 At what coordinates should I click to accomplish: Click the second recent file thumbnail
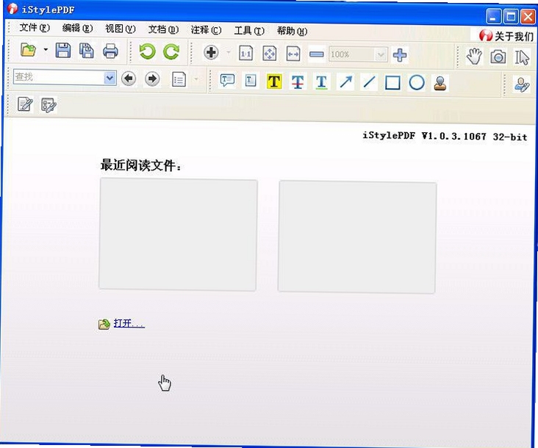tap(357, 237)
